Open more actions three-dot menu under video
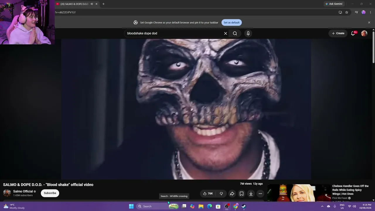Screen dimensions: 375x211 (x=260, y=193)
